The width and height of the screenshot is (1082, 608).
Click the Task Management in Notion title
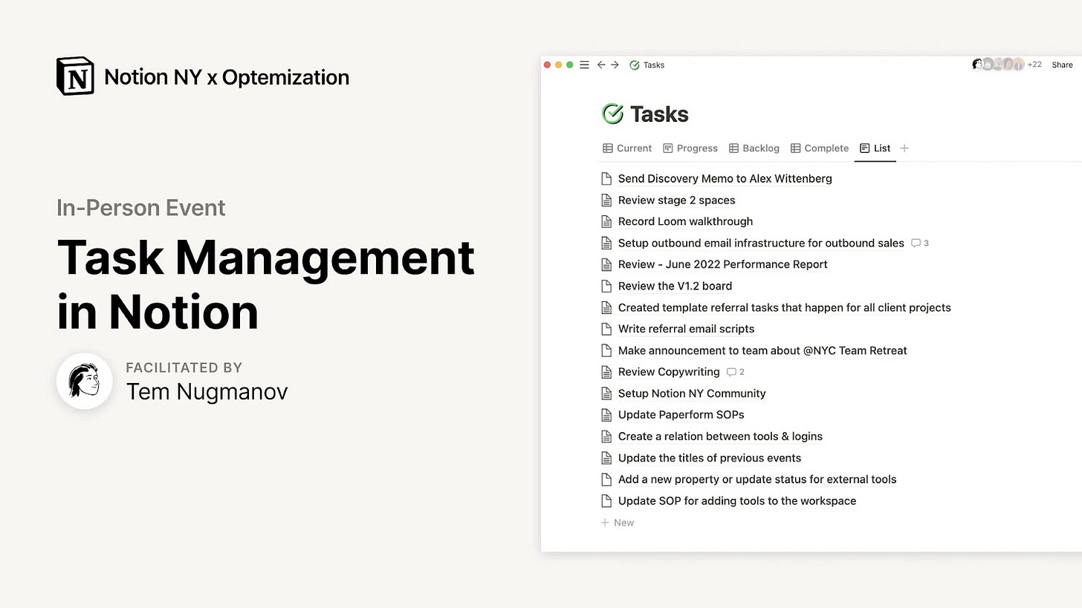265,284
